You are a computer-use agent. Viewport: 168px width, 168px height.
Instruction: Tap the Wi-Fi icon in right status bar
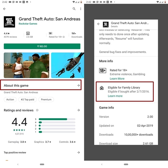(158, 2)
